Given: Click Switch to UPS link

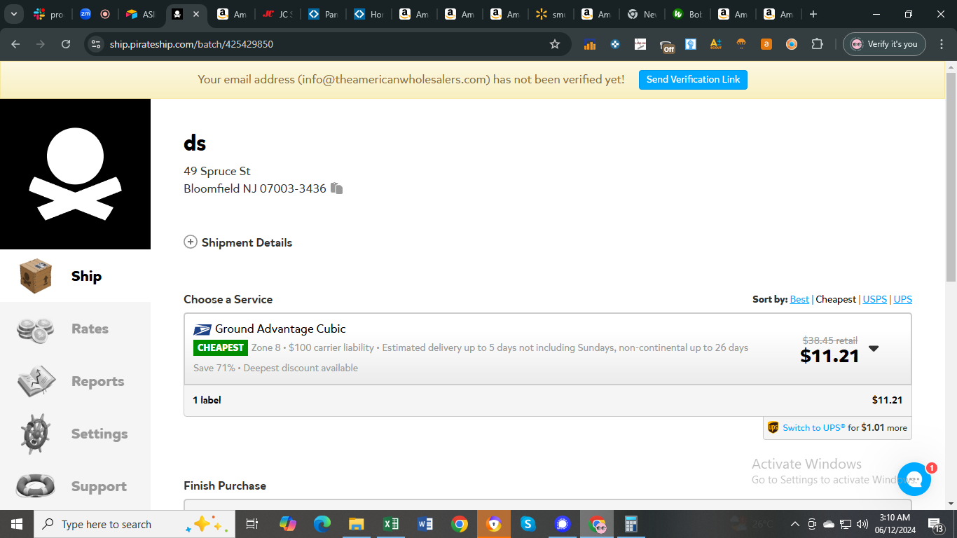Looking at the screenshot, I should click(x=814, y=427).
